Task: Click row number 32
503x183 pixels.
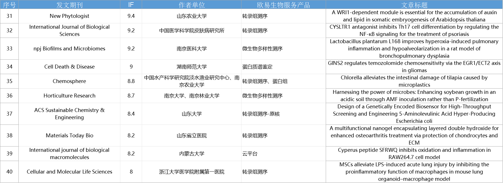Action: pos(9,31)
